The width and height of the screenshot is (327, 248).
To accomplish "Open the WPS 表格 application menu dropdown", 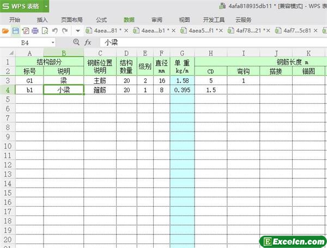I will point(46,6).
